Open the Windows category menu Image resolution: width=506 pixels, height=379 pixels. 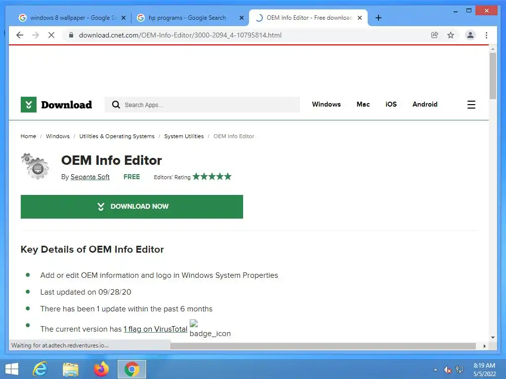tap(326, 105)
